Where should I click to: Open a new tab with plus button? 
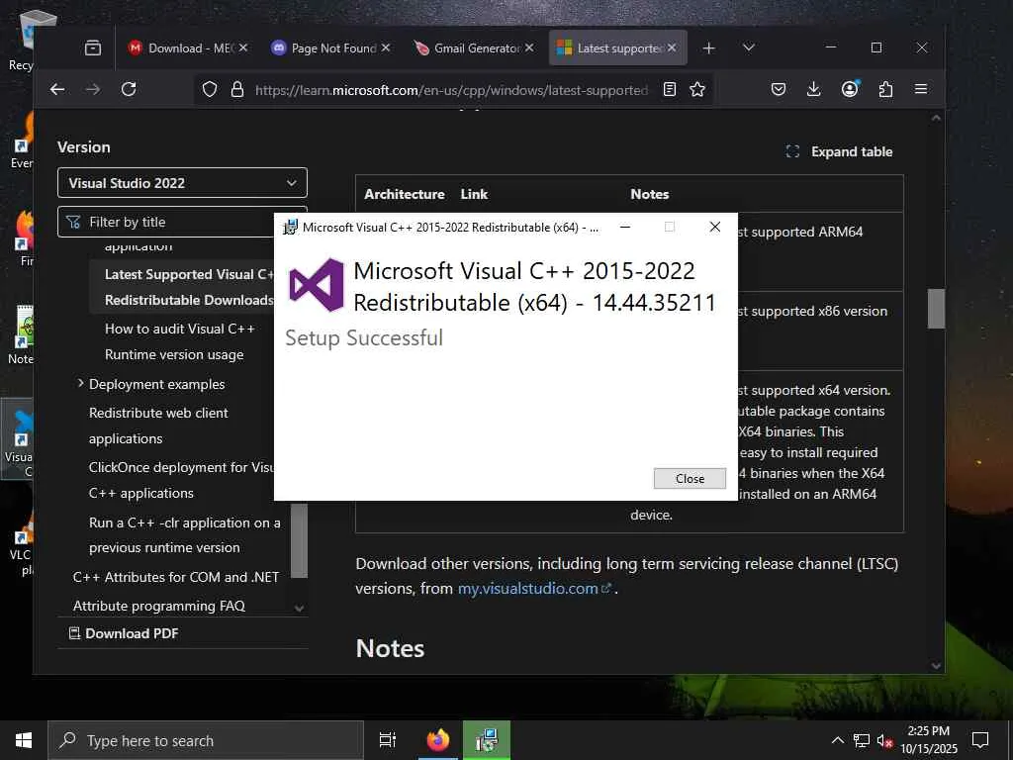[708, 47]
